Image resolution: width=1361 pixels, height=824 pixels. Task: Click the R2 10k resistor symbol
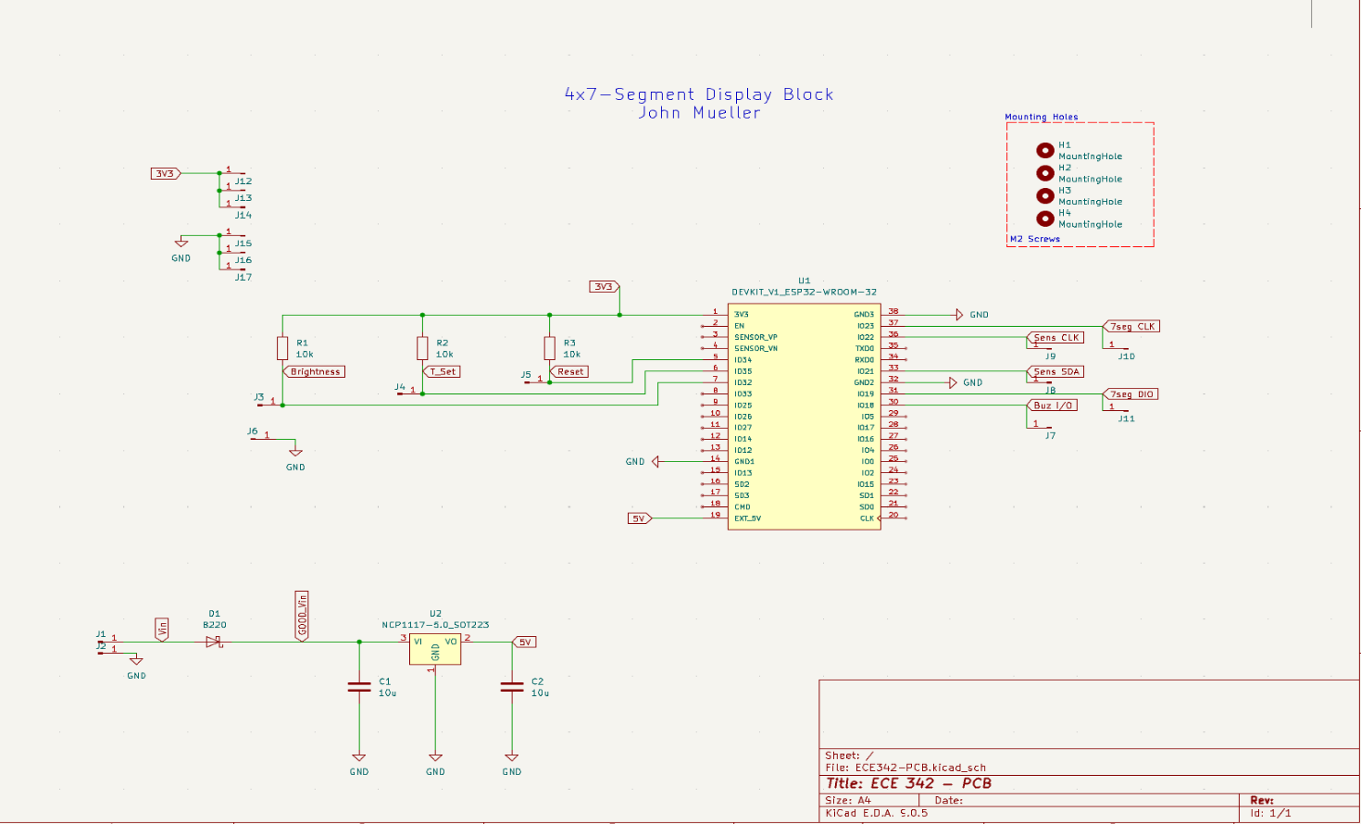tap(422, 348)
